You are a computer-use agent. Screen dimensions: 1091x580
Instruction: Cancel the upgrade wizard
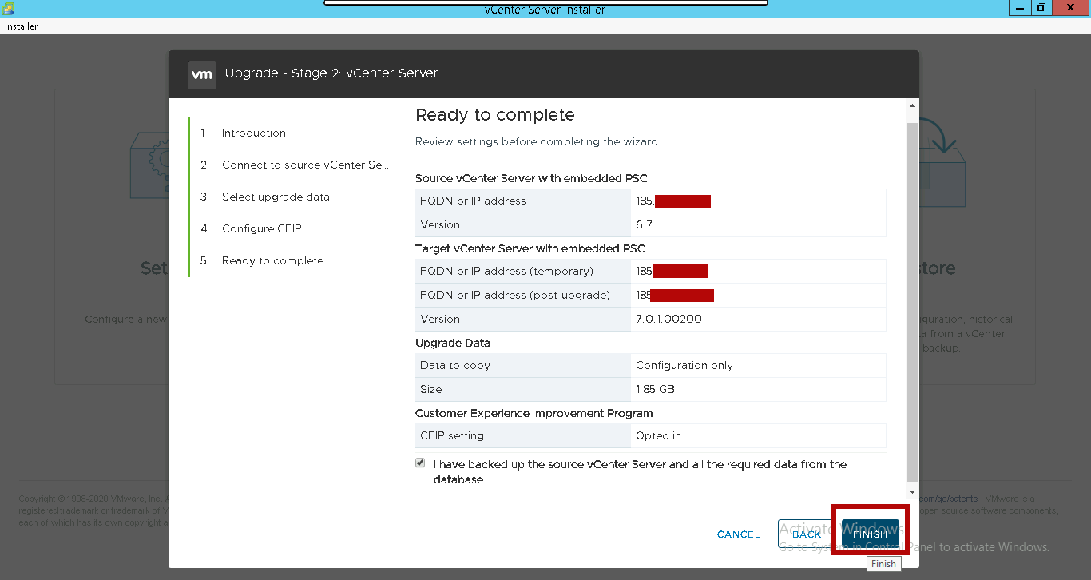[738, 534]
